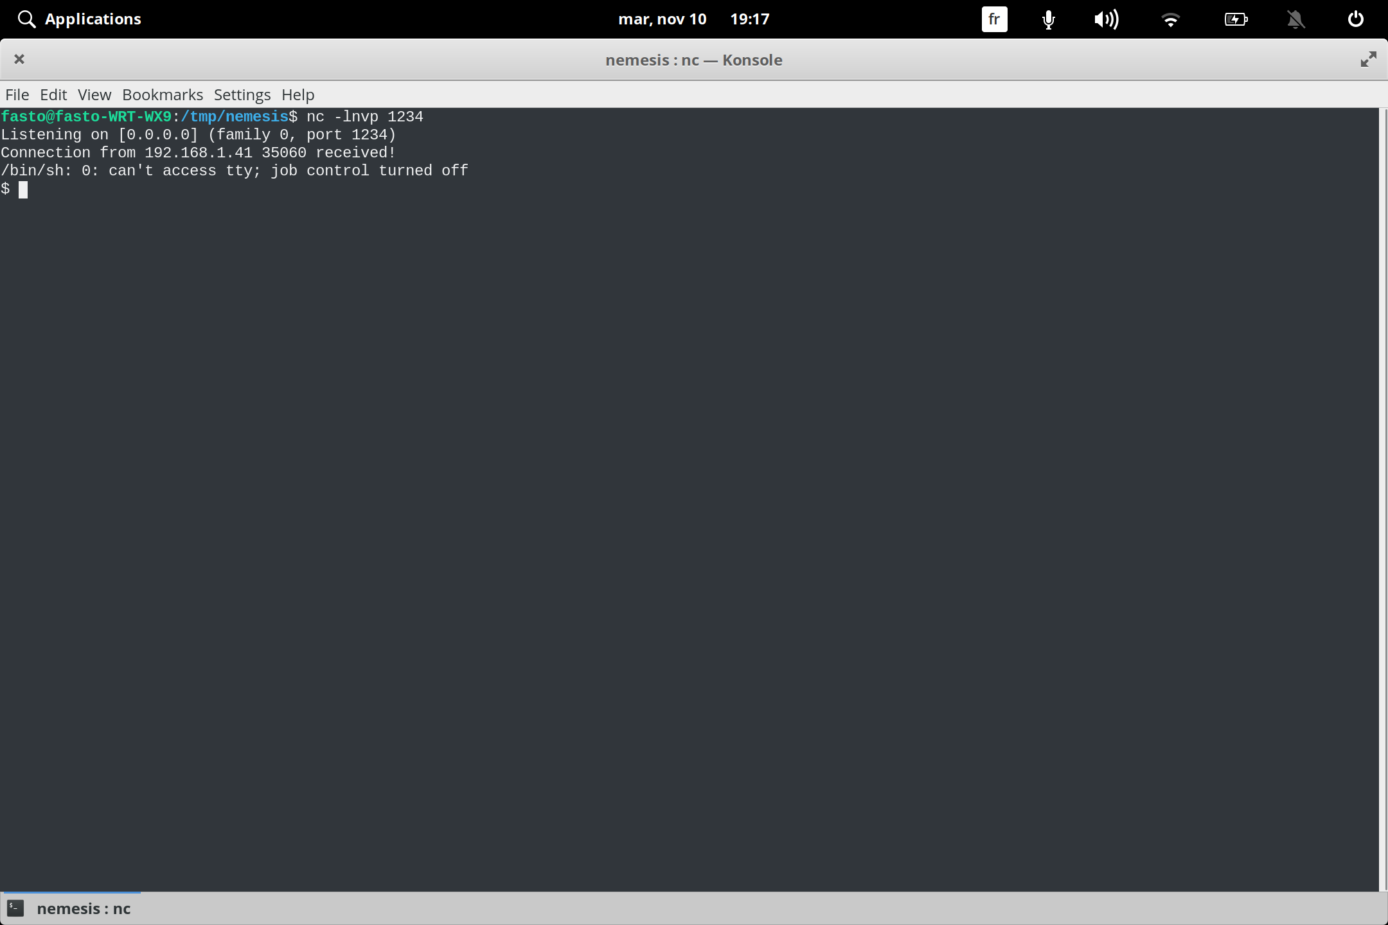This screenshot has width=1388, height=925.
Task: Select the nemesis : nc tab
Action: (x=84, y=908)
